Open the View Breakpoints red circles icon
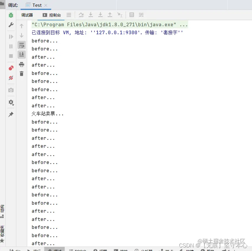252x251 pixels. tap(11, 68)
